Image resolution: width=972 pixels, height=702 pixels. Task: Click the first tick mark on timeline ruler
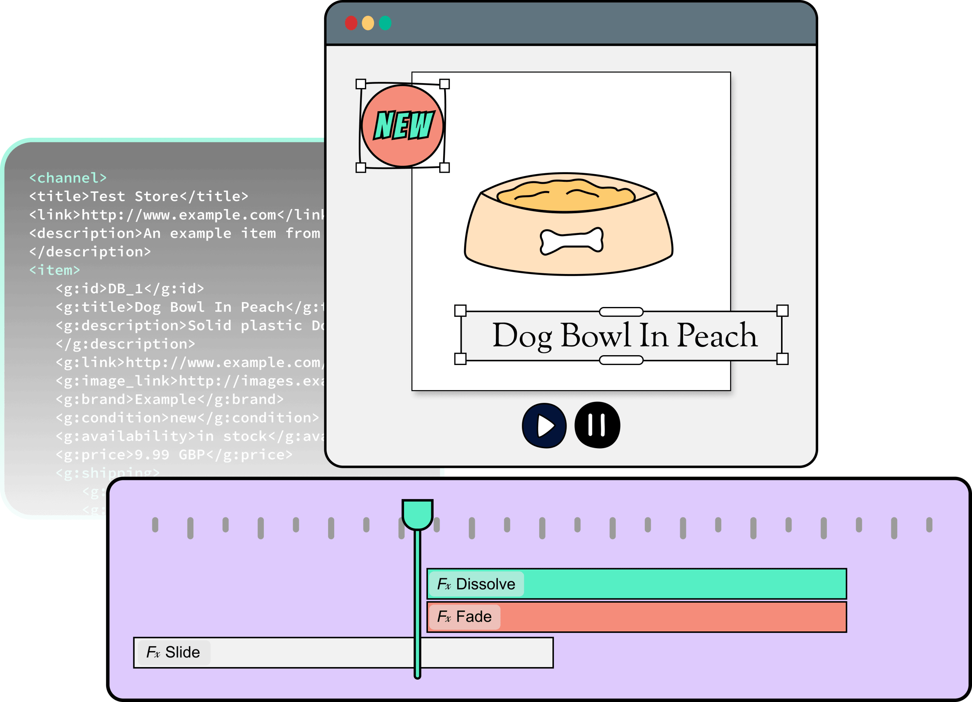(x=155, y=525)
